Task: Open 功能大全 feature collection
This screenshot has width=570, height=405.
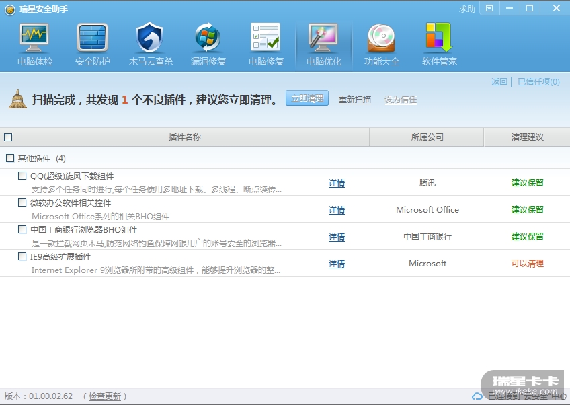Action: pyautogui.click(x=382, y=45)
